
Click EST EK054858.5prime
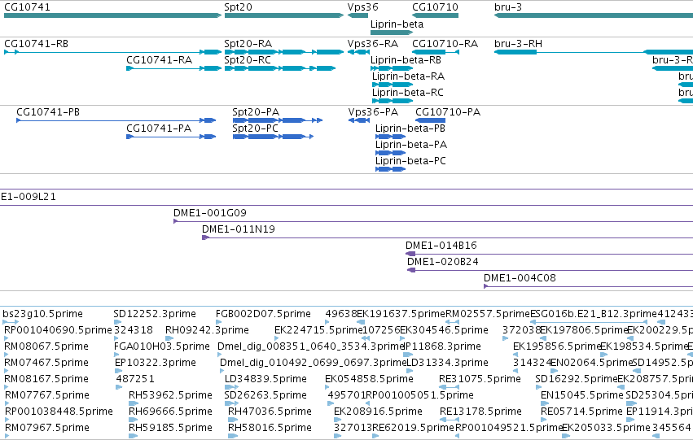click(369, 380)
